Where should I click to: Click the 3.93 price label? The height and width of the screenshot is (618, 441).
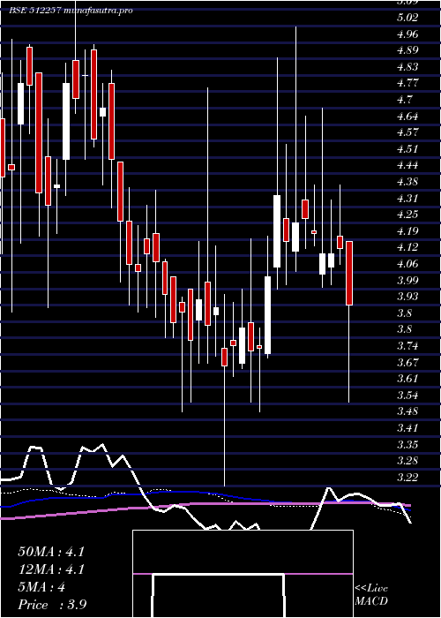coord(407,297)
